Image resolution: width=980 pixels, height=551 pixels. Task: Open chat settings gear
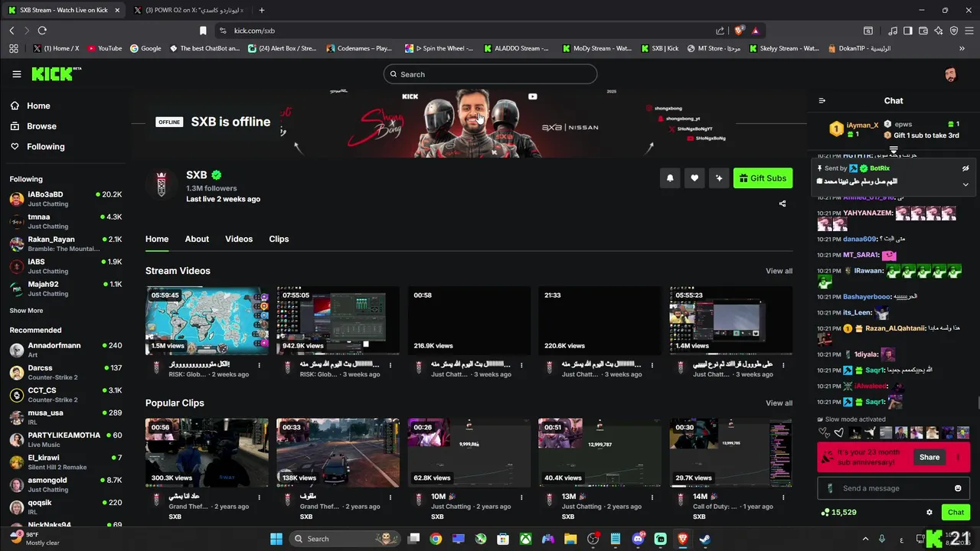[929, 513]
